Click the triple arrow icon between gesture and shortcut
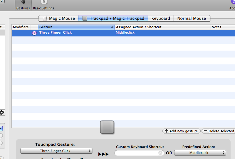Image resolution: width=235 pixels, height=159 pixels. [x=103, y=154]
